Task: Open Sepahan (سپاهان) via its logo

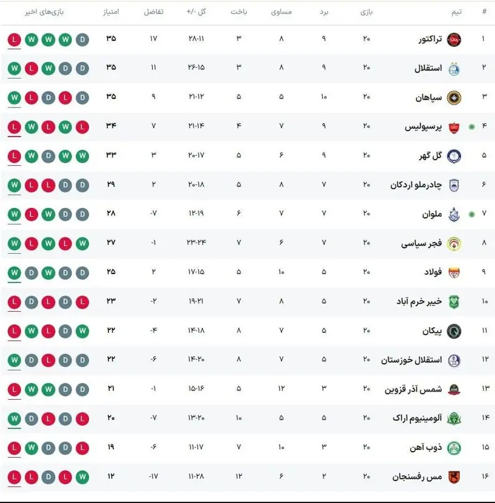Action: pos(454,97)
